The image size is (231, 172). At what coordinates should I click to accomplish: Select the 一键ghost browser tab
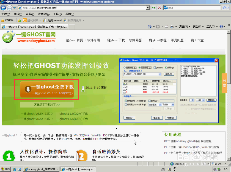(x=34, y=27)
